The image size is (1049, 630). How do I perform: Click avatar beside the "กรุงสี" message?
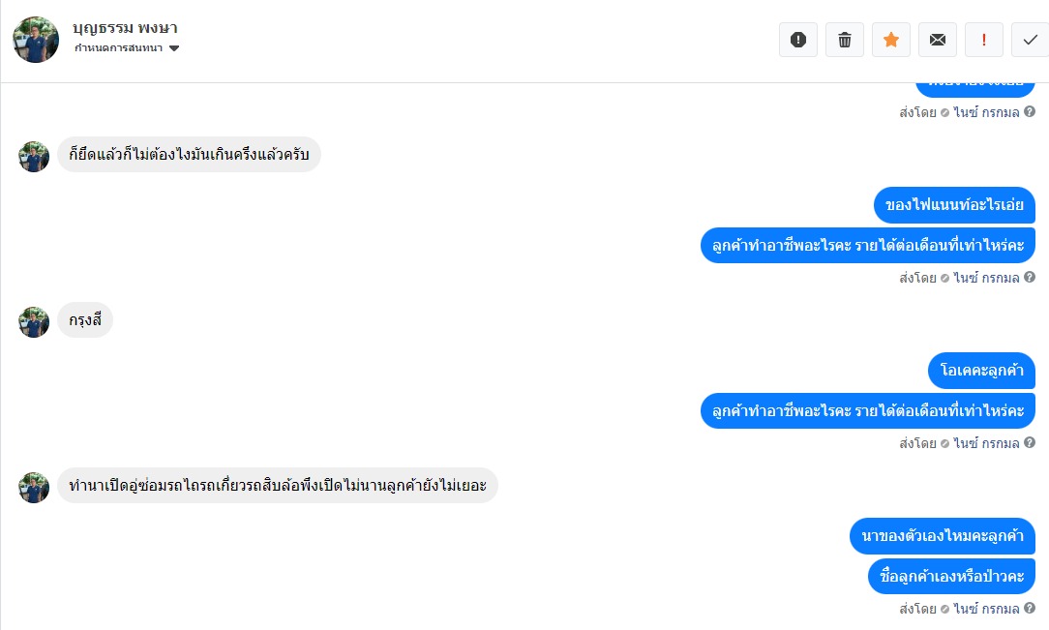tap(34, 322)
